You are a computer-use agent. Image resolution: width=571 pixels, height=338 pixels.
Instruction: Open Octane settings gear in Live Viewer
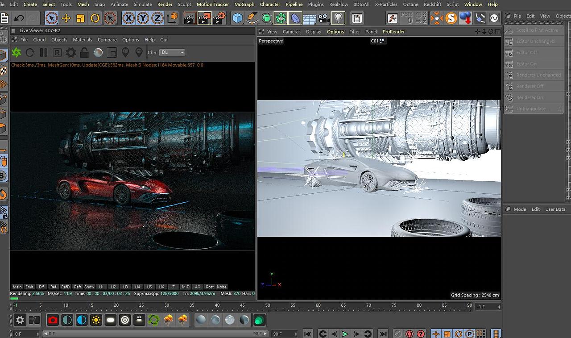pos(70,53)
